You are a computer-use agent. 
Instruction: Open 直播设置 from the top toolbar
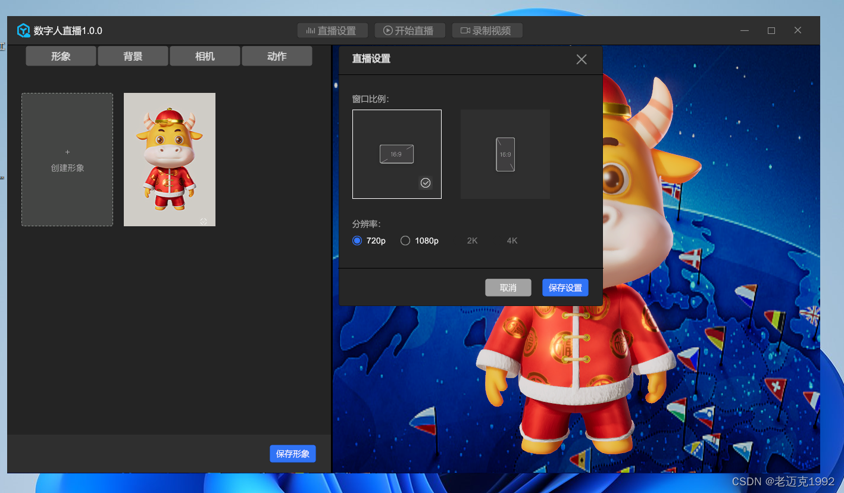333,30
